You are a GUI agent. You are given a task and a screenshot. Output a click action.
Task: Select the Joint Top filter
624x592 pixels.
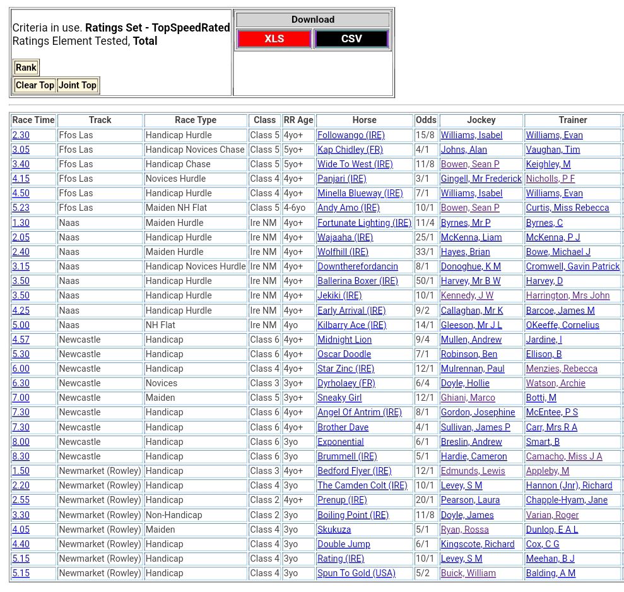coord(78,85)
